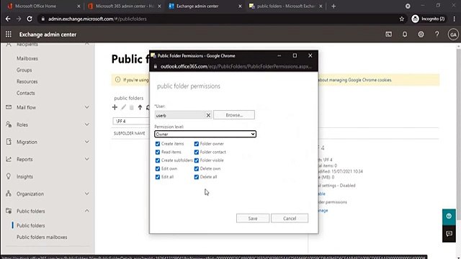The image size is (461, 259).
Task: Save the public folder permissions
Action: click(x=253, y=218)
